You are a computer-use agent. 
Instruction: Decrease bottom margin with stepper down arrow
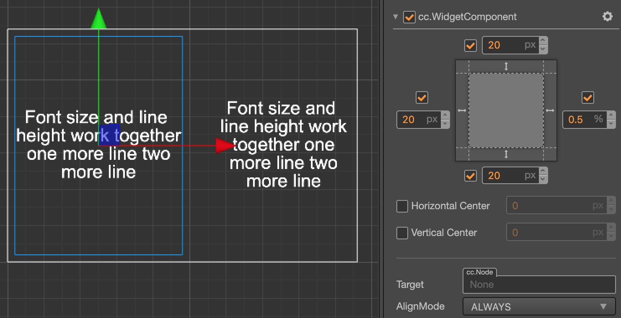(x=543, y=180)
